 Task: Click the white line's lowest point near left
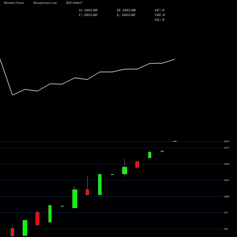point(13,95)
